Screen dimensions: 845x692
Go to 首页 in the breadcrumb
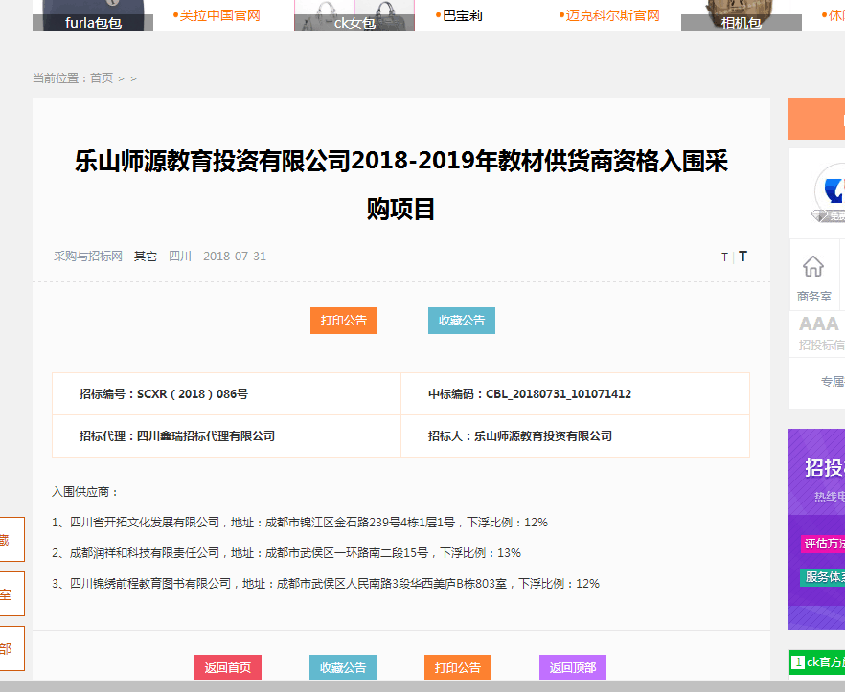coord(102,78)
